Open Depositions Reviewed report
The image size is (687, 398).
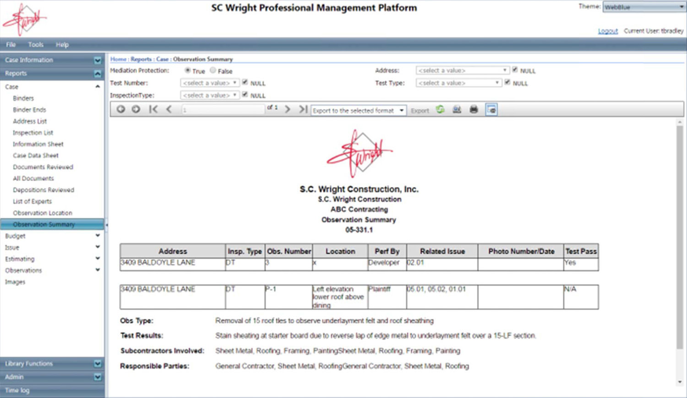point(44,190)
